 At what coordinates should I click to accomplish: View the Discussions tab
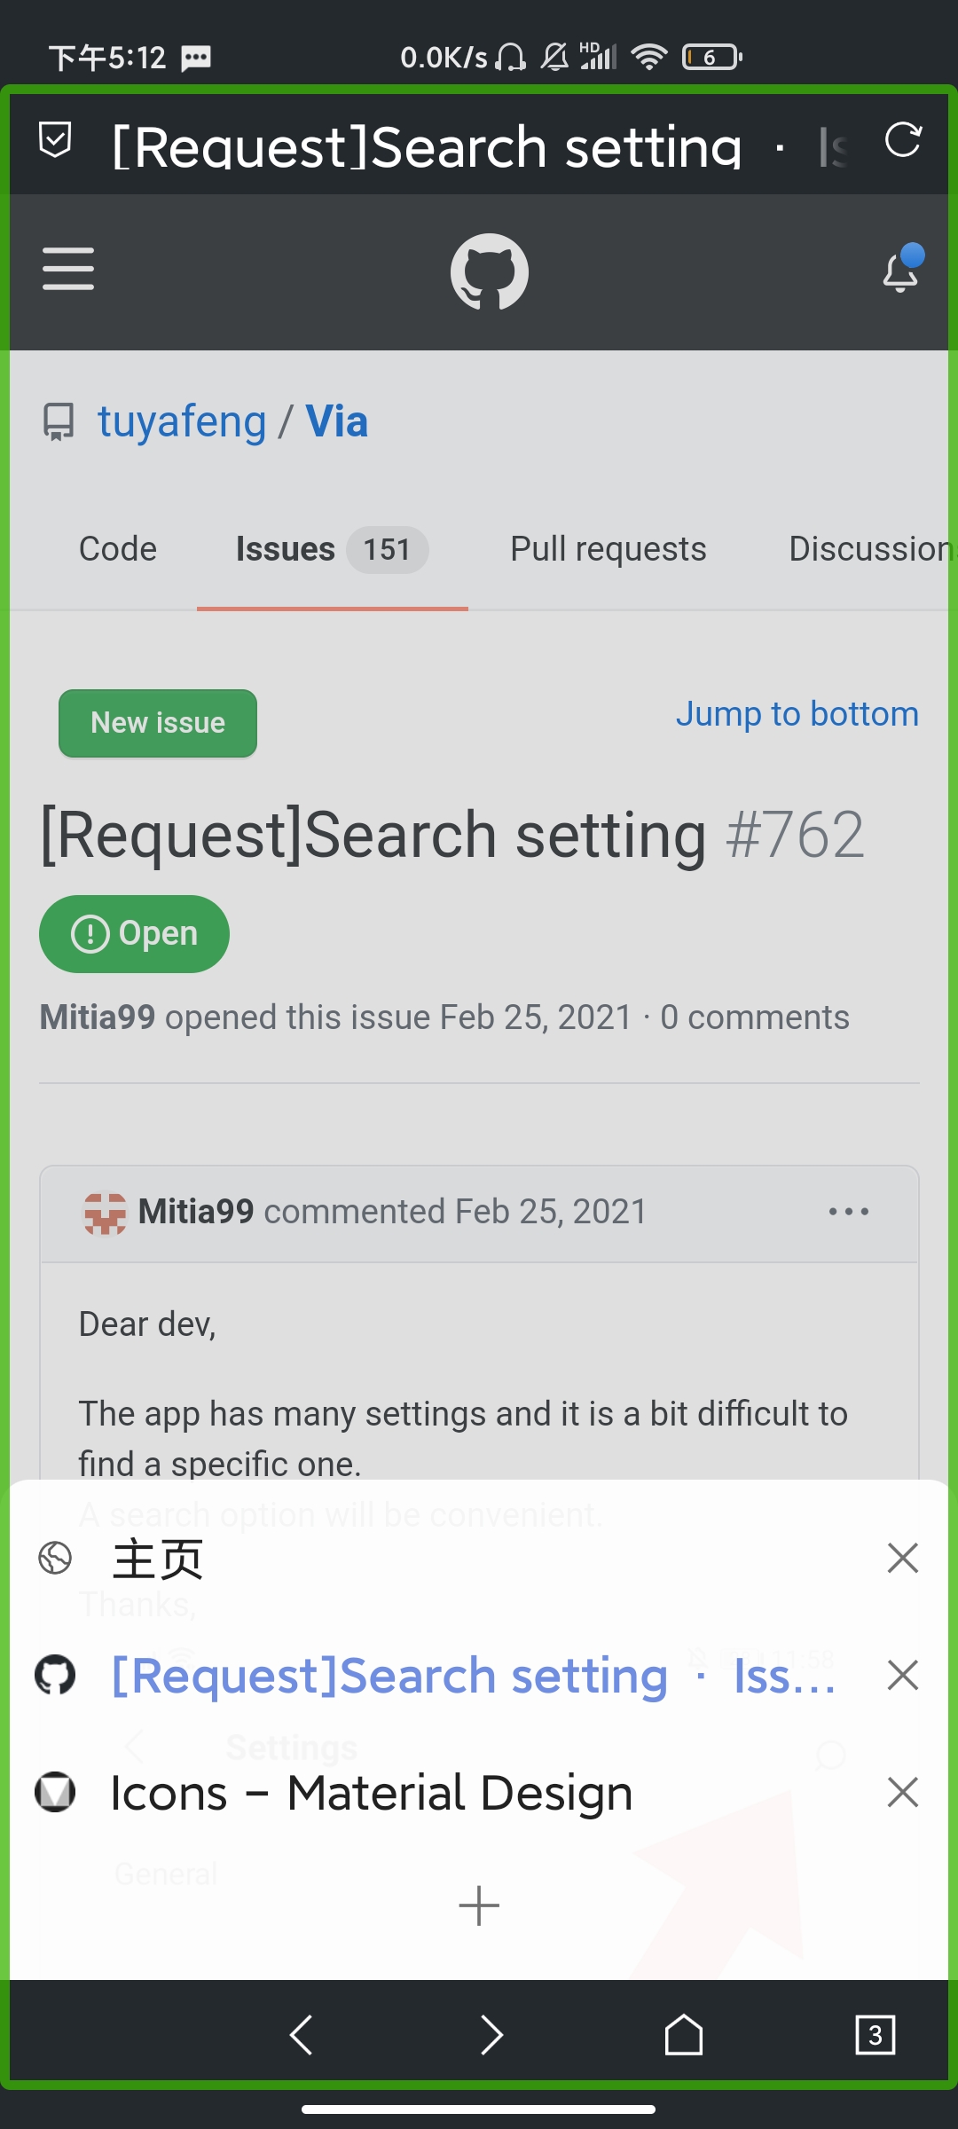point(868,548)
